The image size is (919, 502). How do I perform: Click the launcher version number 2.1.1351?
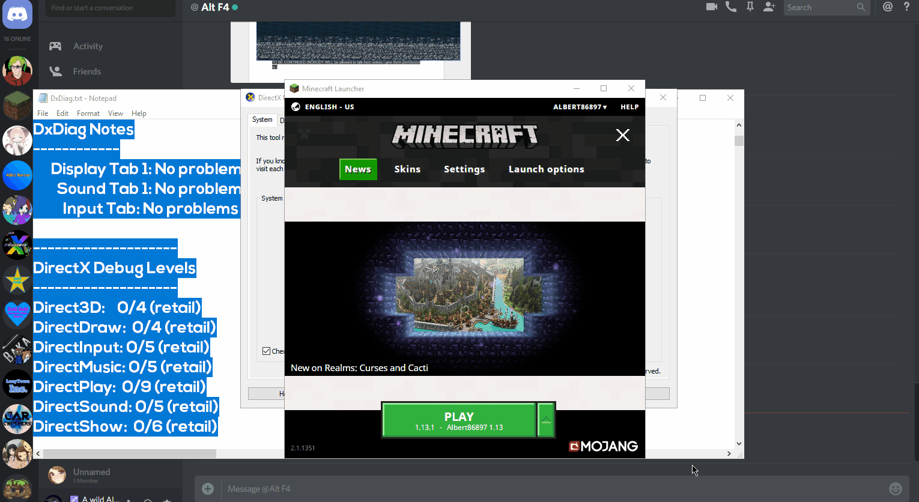point(303,448)
